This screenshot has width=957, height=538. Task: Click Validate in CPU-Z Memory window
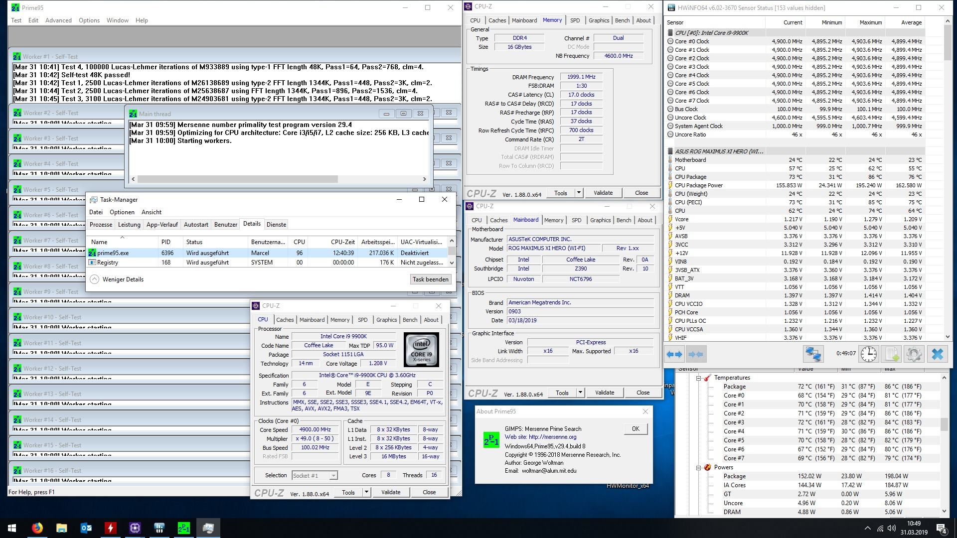click(603, 193)
